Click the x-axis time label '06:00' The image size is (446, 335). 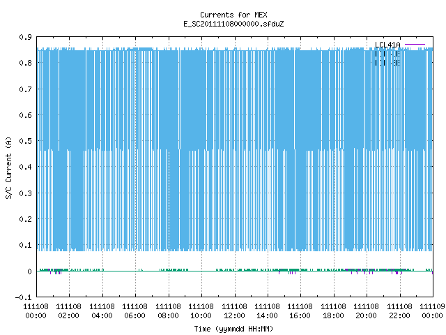(x=134, y=315)
